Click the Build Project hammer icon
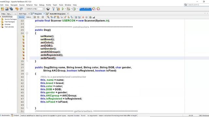This screenshot has width=209, height=117. 54,9
